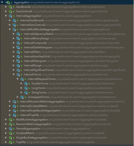The image size is (134, 146).
Task: Click the UnmappedTerms class icon
Action: click(22, 97)
